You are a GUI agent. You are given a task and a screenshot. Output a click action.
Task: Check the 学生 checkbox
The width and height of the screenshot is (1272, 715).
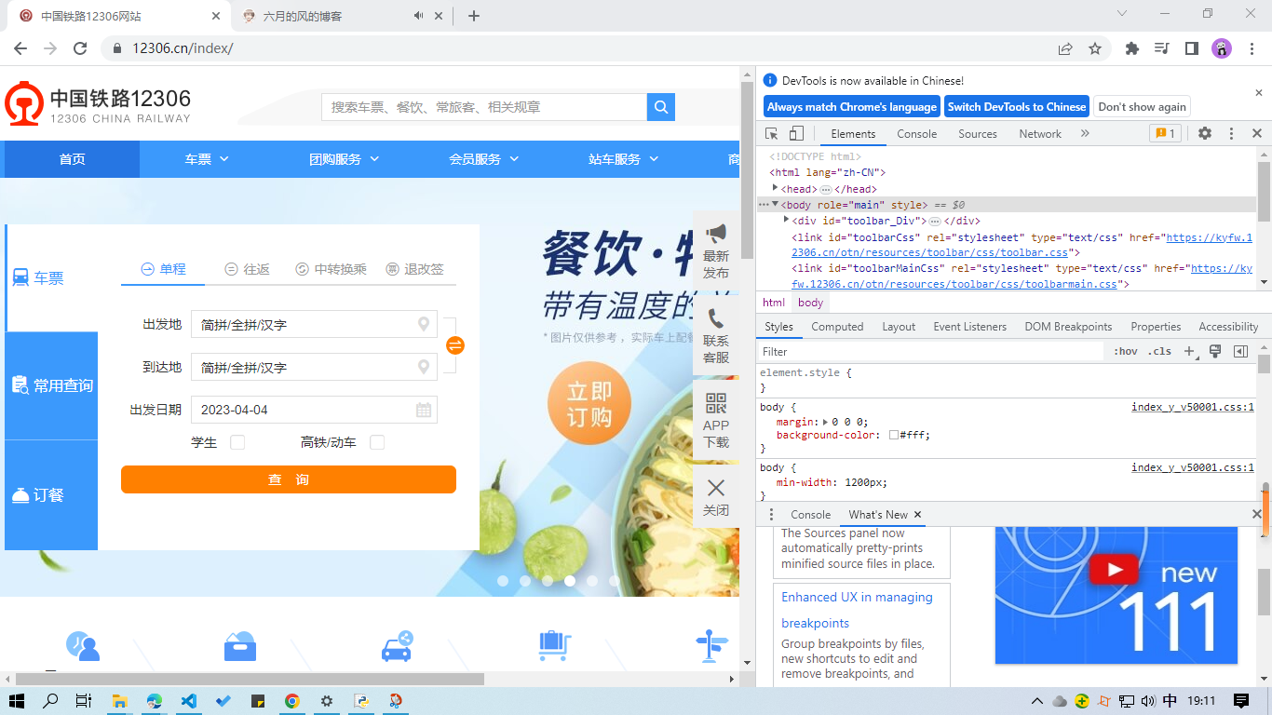[x=237, y=442]
